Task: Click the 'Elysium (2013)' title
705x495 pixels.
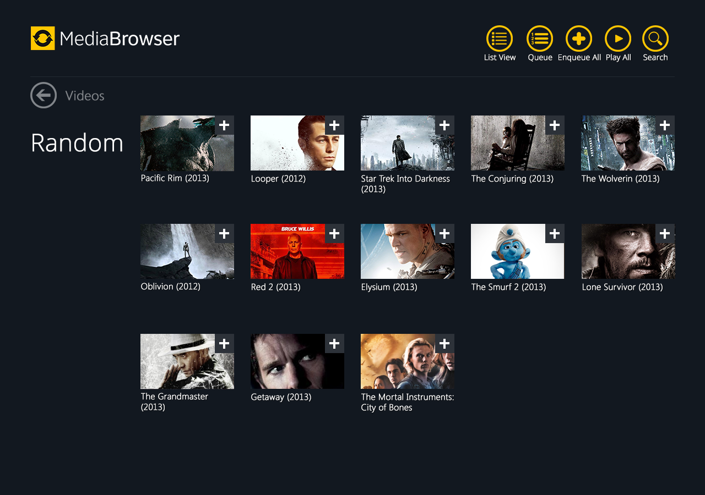Action: pyautogui.click(x=389, y=287)
